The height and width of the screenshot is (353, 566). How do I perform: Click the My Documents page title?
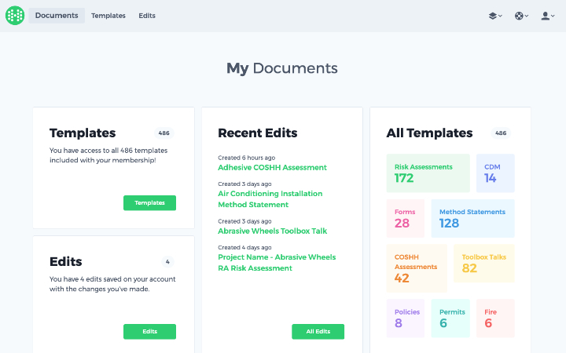[282, 68]
